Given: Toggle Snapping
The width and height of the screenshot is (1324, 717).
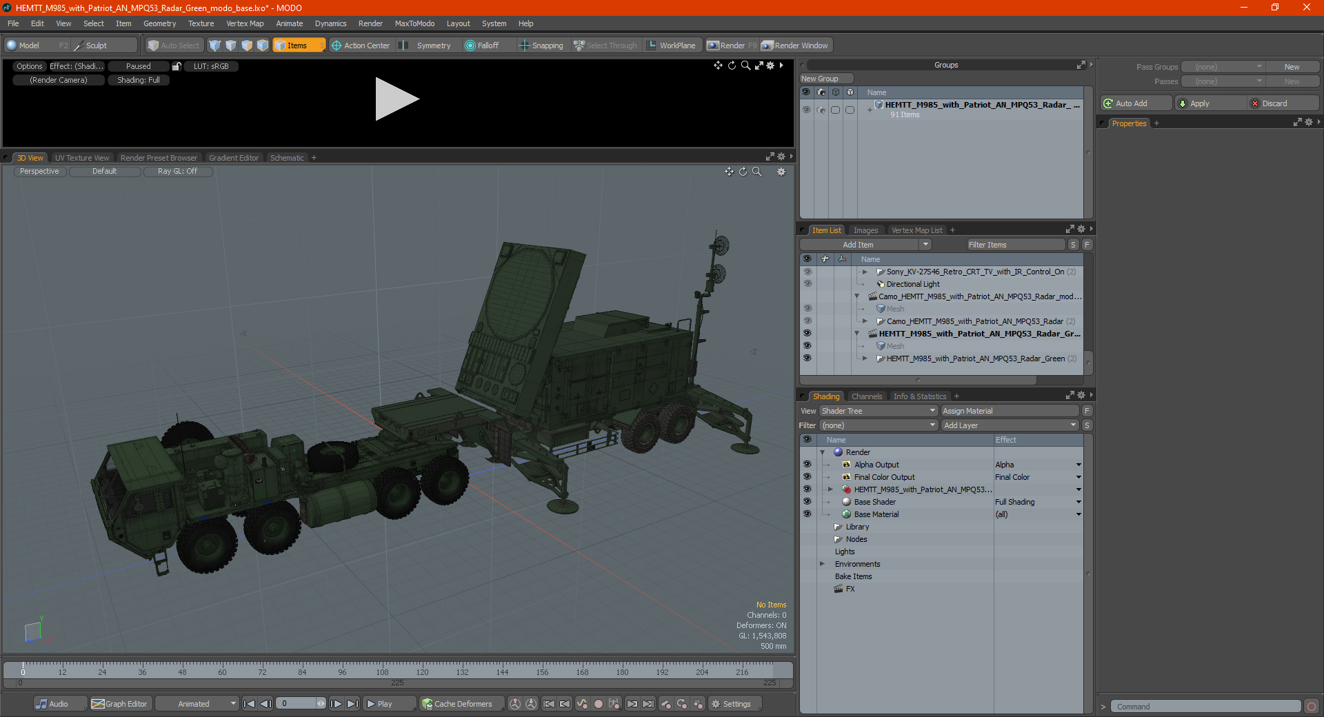Looking at the screenshot, I should [x=541, y=46].
